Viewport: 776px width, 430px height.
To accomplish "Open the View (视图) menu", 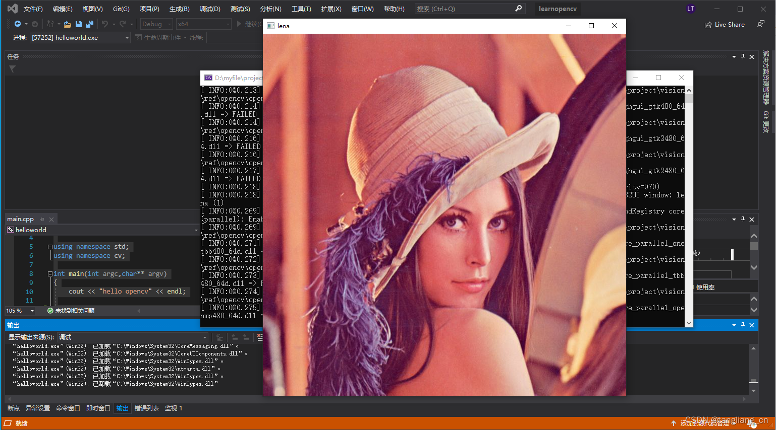I will (92, 9).
